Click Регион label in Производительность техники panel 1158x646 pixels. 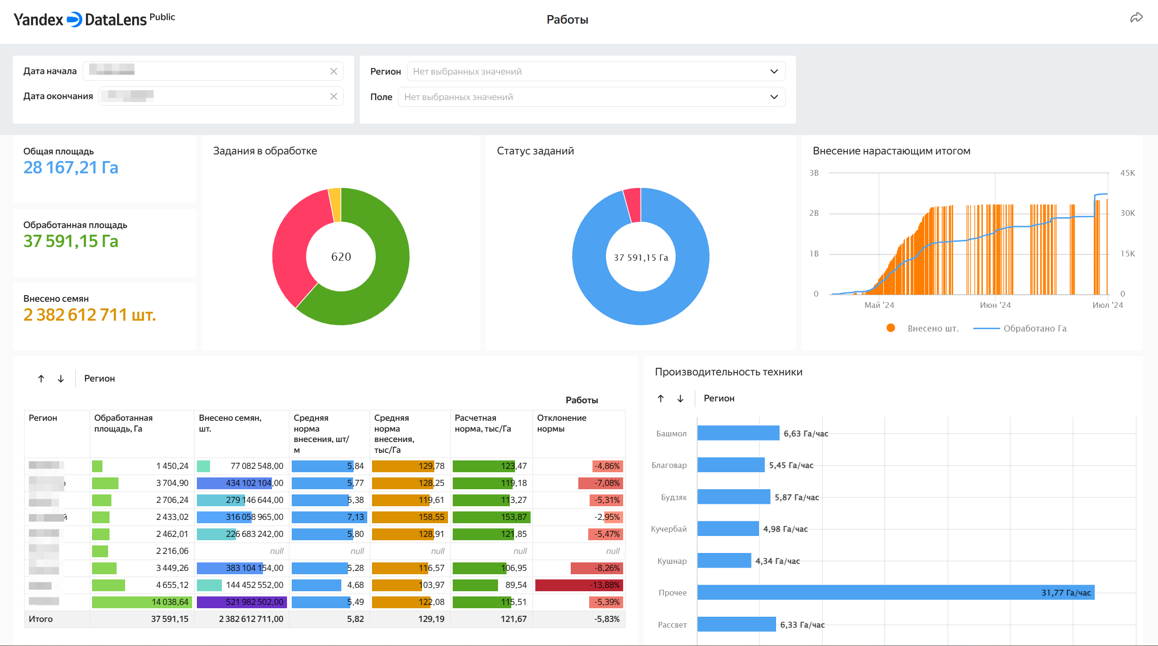[x=719, y=399]
